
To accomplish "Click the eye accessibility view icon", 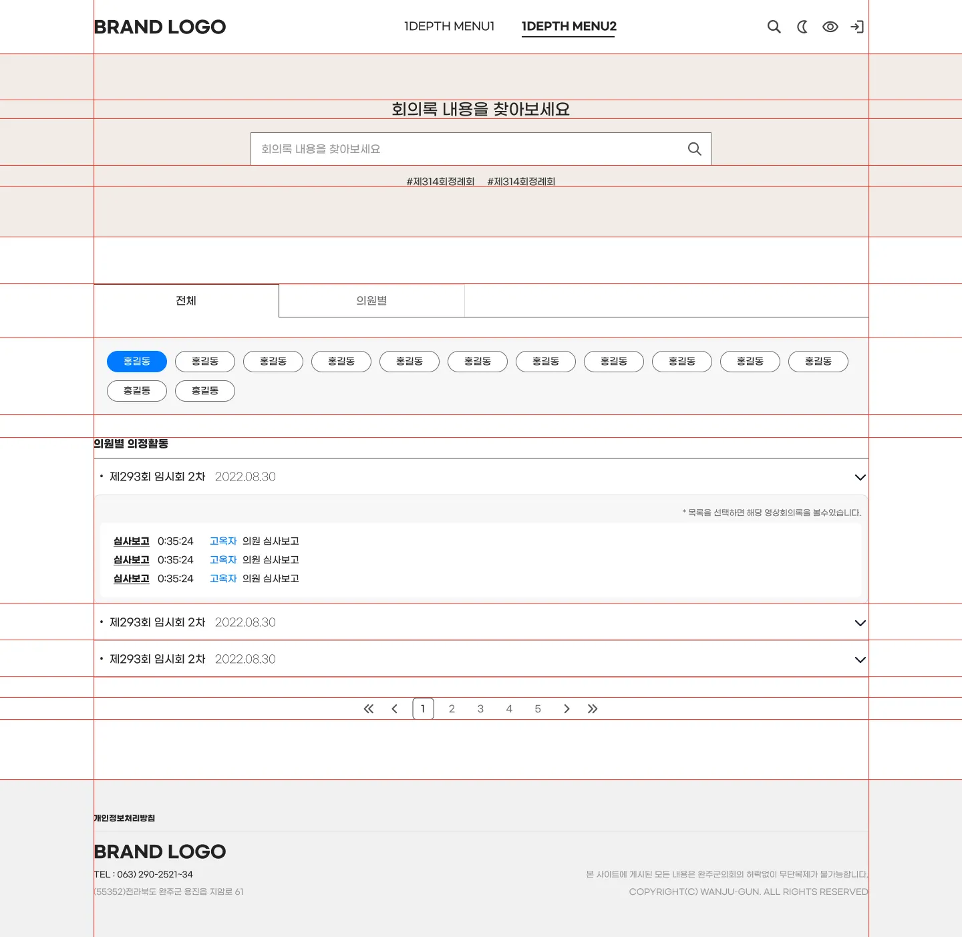I will pos(830,27).
